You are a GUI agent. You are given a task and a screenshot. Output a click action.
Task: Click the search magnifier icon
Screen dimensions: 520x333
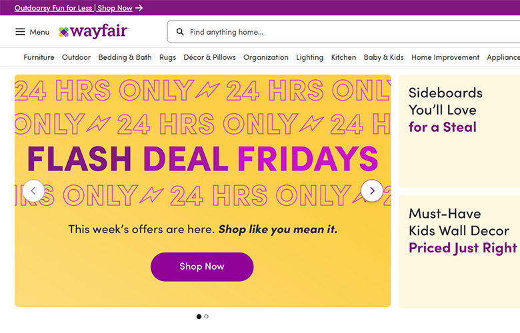click(180, 32)
